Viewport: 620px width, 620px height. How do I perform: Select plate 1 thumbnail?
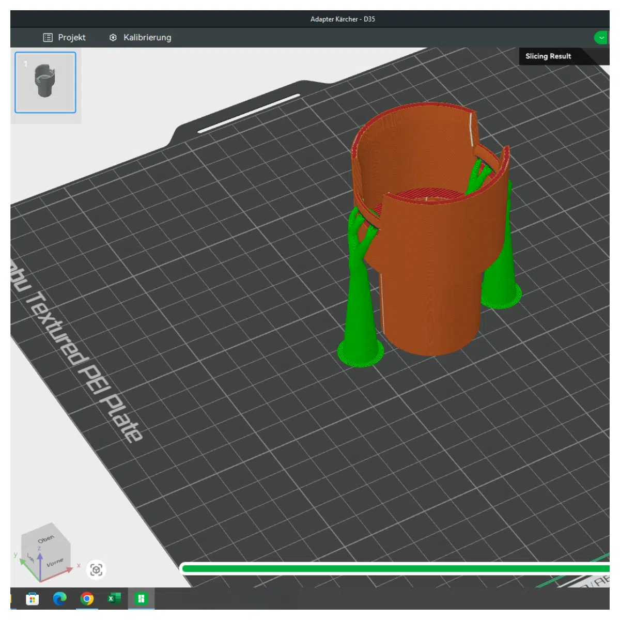click(45, 82)
